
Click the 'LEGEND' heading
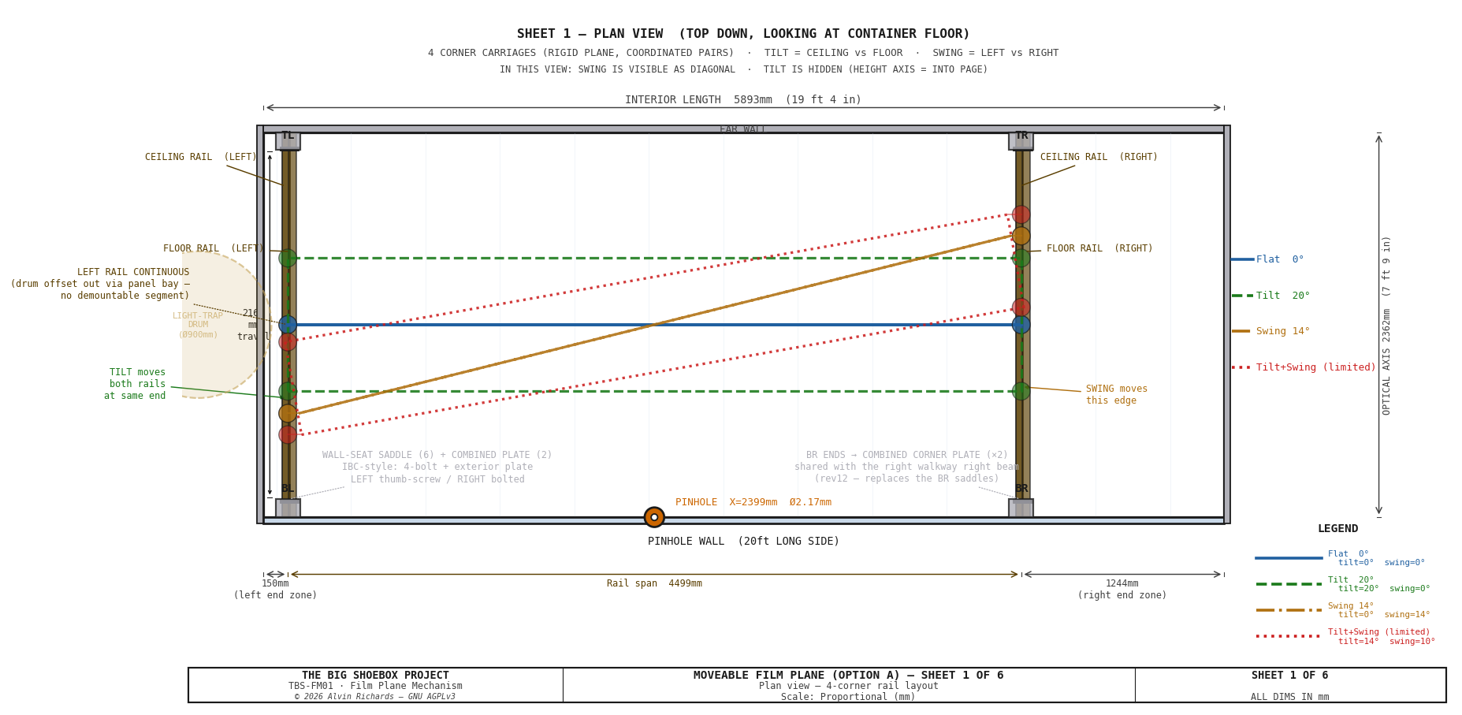(x=1338, y=529)
